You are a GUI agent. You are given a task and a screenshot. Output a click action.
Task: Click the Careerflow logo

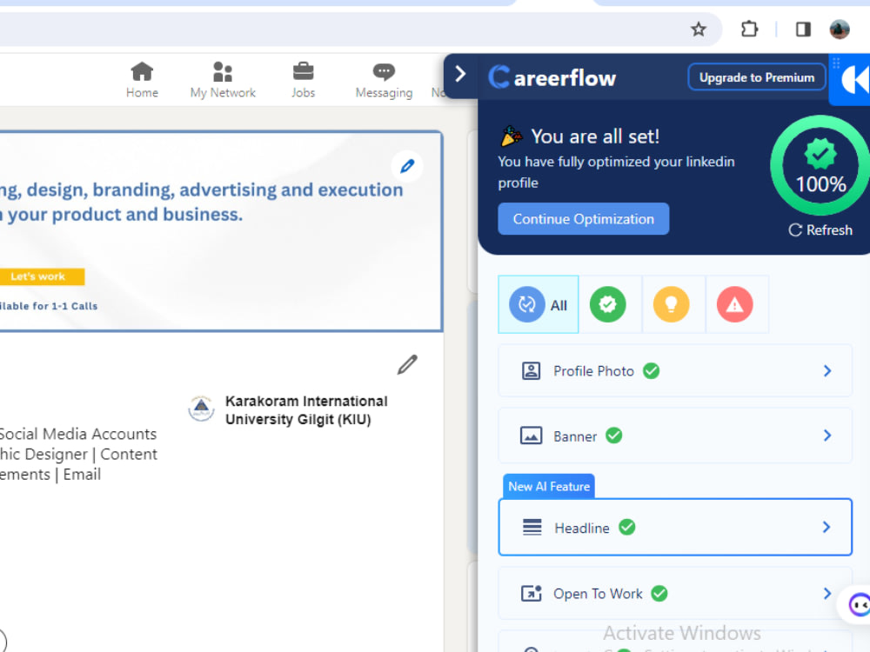point(552,77)
